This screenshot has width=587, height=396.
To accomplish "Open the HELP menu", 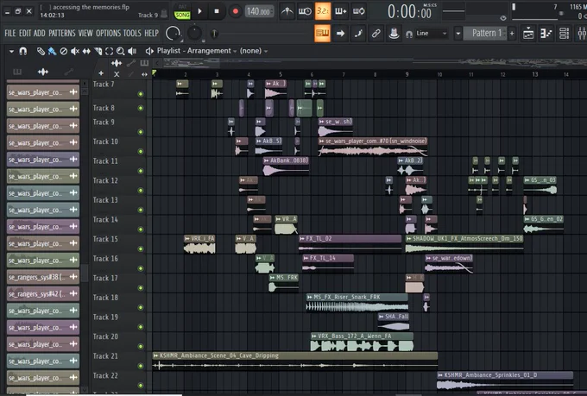I will point(152,33).
